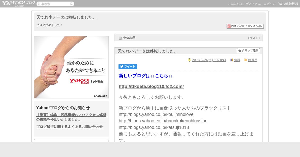Image resolution: width=300 pixels, height=157 pixels.
Task: Open the hanakokennhinasinn blog link
Action: 163,121
